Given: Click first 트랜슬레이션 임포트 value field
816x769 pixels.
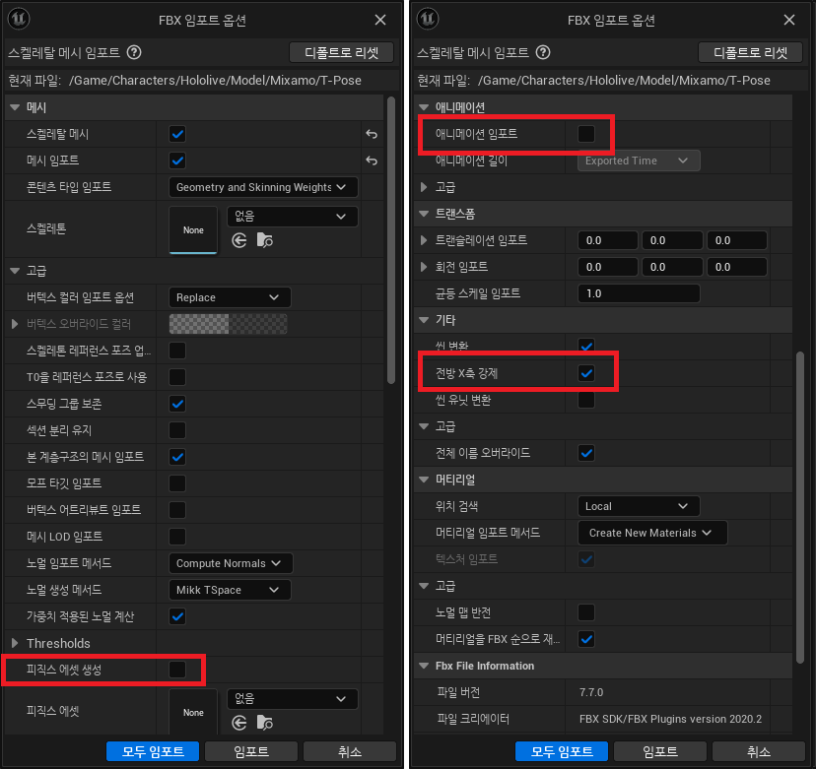Looking at the screenshot, I should tap(608, 240).
